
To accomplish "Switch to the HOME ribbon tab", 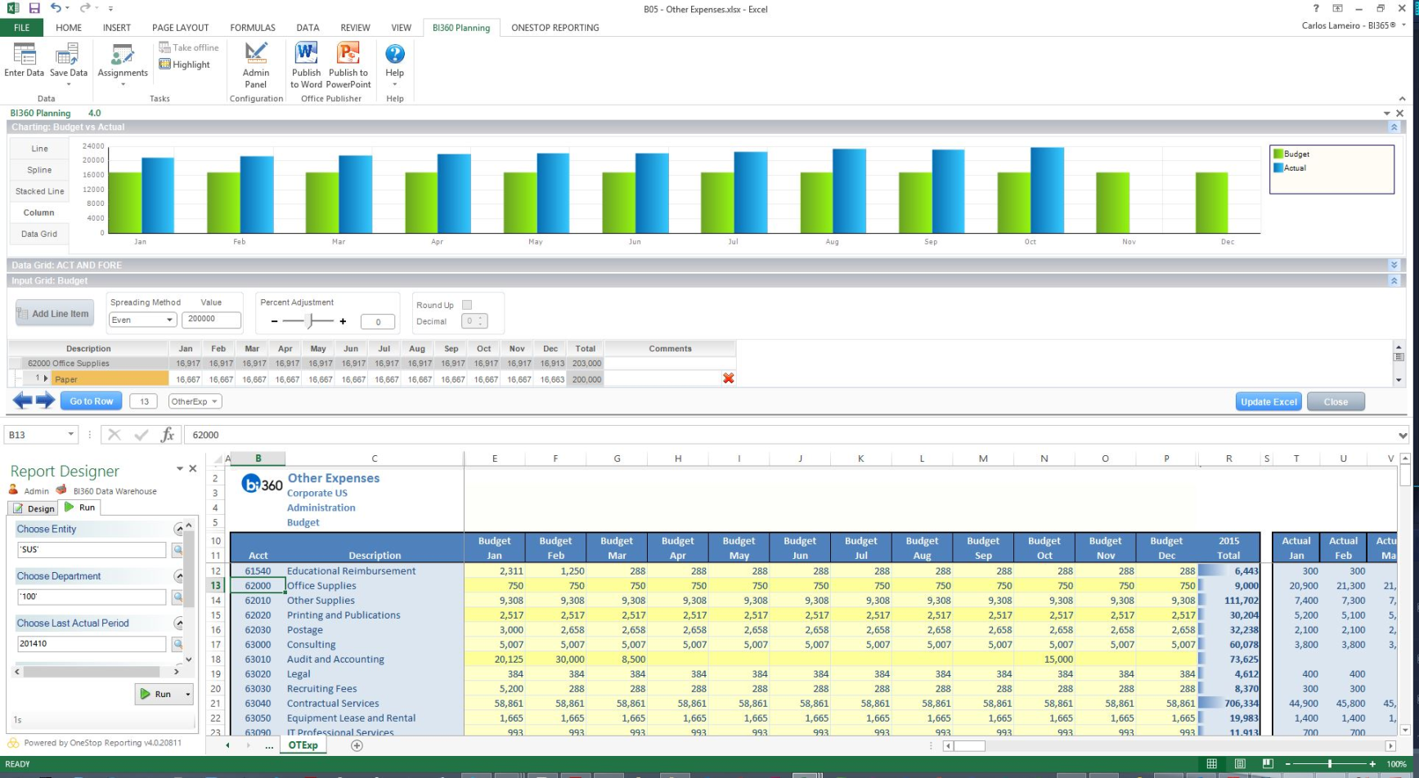I will (x=69, y=27).
